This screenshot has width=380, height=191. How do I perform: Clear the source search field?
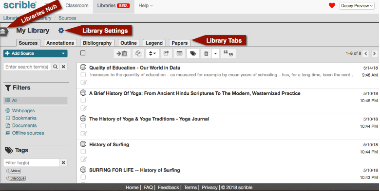point(63,67)
